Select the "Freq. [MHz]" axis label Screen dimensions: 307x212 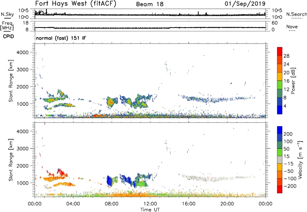(7, 26)
